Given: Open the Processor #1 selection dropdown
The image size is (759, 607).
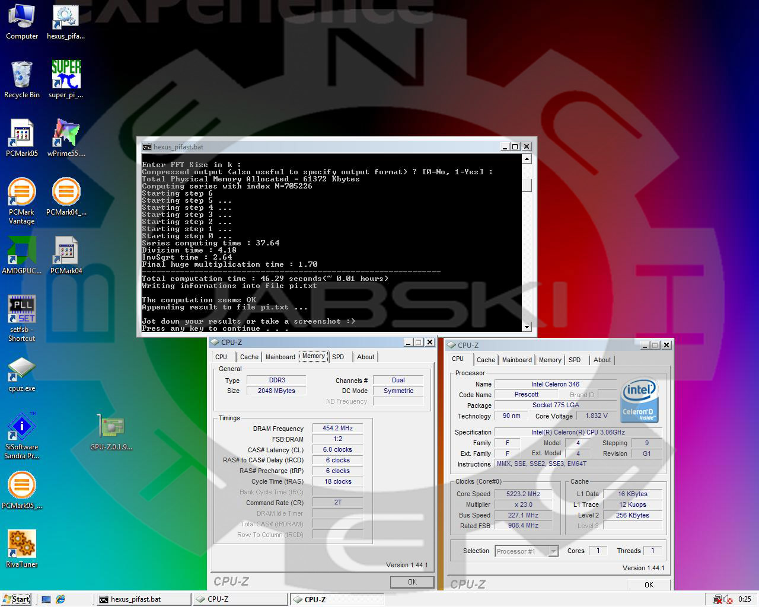Looking at the screenshot, I should [x=527, y=551].
